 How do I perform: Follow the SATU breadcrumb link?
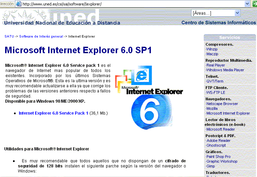[x=9, y=36]
